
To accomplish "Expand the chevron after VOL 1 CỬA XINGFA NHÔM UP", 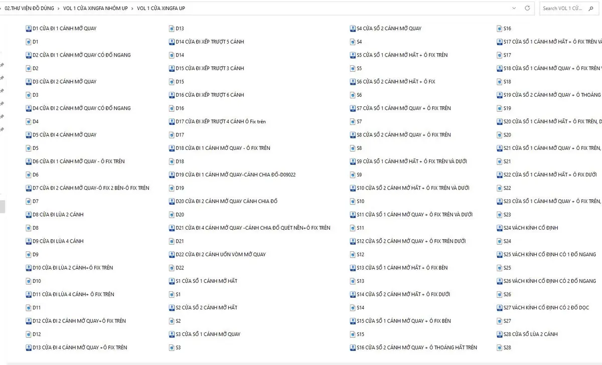I will click(x=132, y=9).
